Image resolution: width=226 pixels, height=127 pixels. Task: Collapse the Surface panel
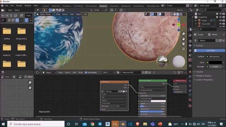[194, 46]
